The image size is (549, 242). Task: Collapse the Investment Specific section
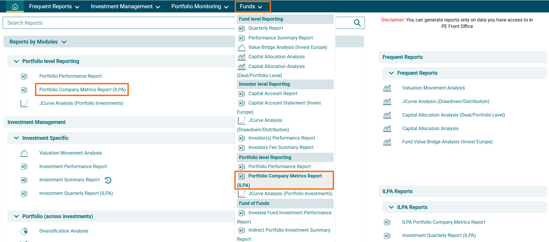point(16,138)
